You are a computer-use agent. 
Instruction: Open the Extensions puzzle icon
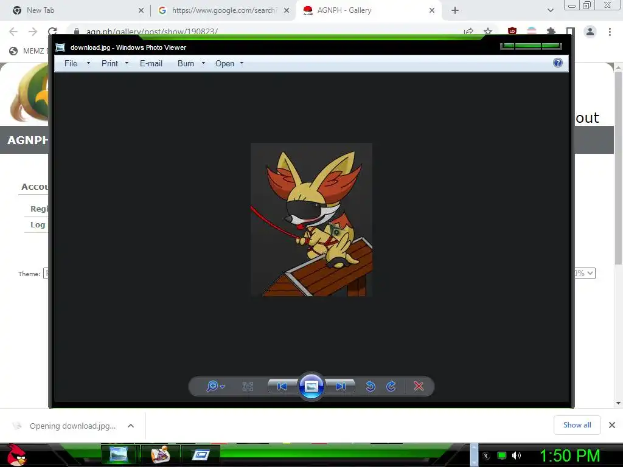551,31
